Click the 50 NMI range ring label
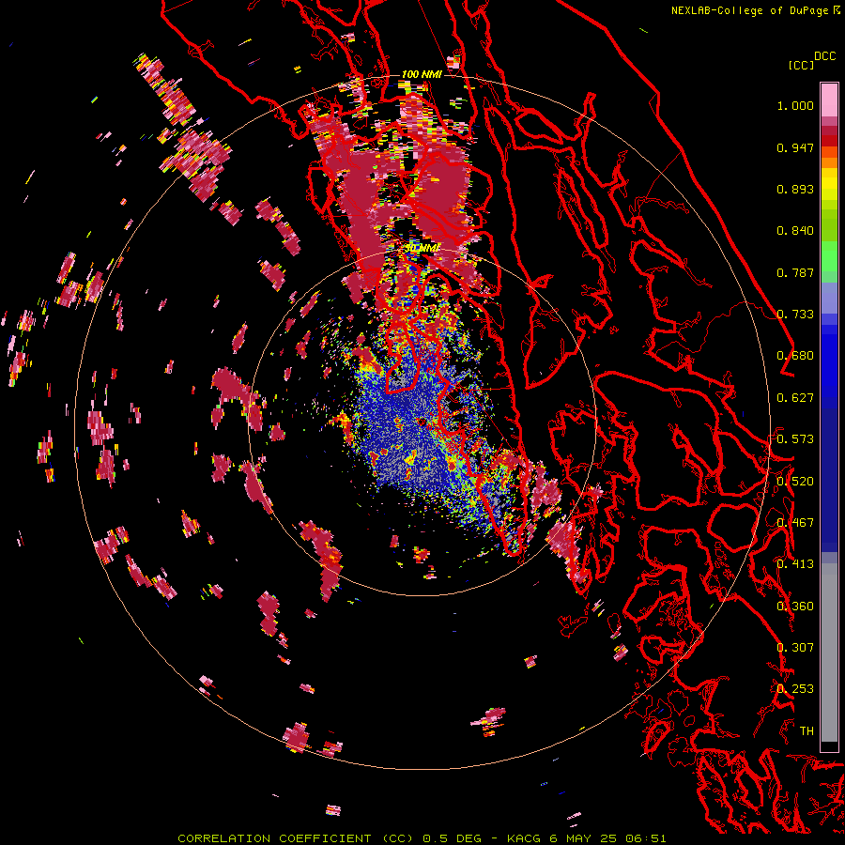The width and height of the screenshot is (845, 845). pos(422,249)
